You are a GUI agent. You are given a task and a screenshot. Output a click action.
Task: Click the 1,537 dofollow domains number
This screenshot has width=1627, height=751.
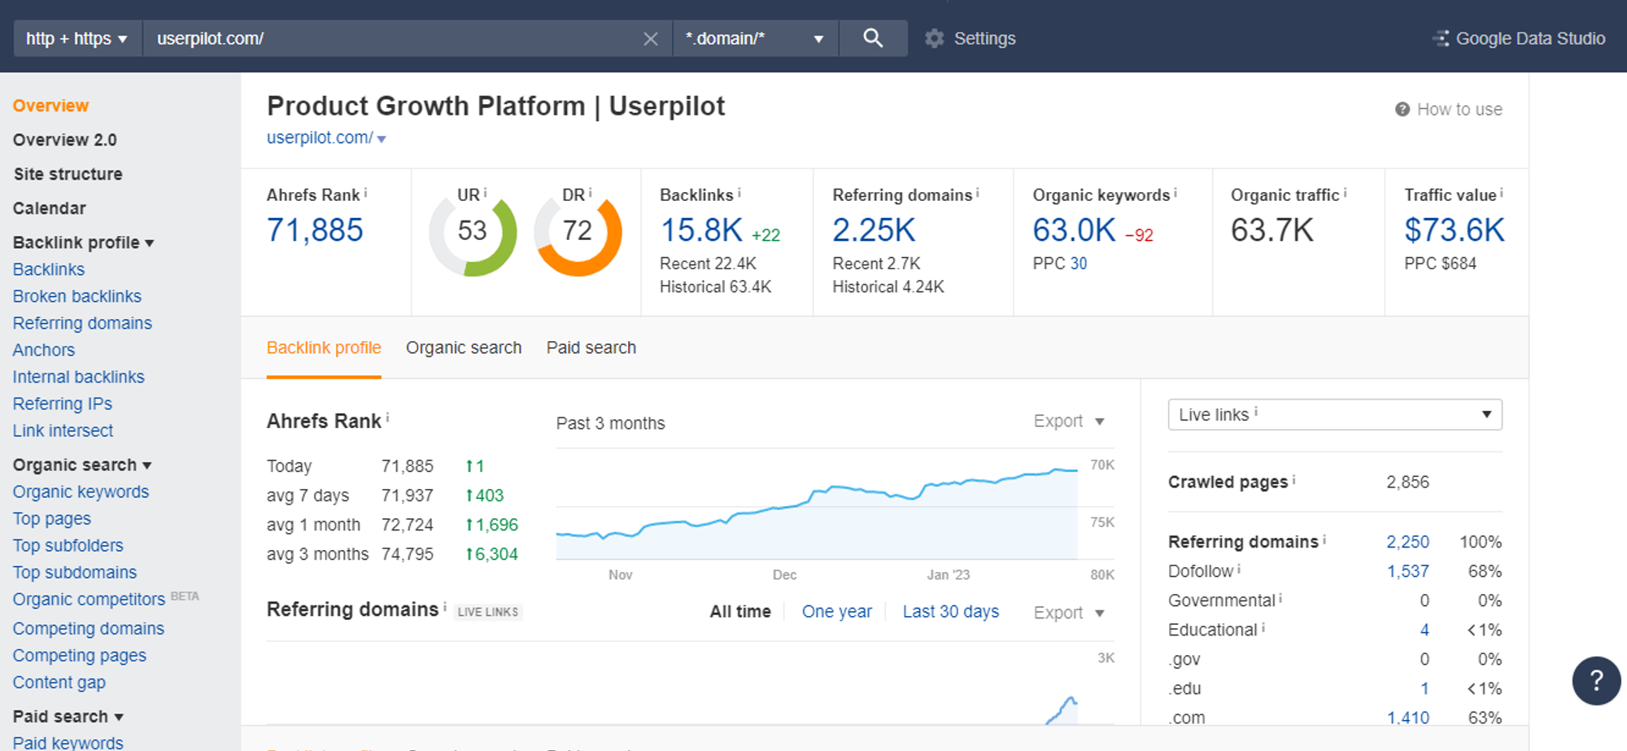[x=1408, y=571]
